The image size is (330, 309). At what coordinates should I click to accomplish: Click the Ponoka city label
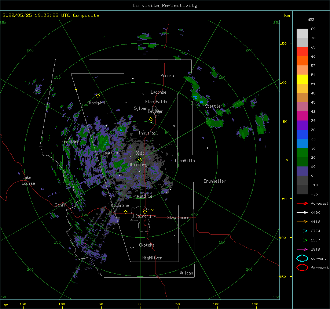click(167, 76)
